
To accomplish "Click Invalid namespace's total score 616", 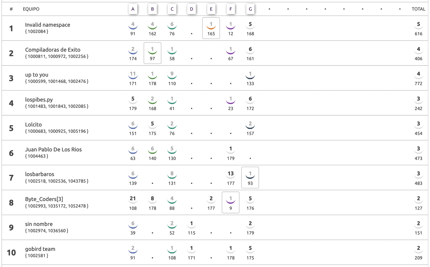I will coord(418,34).
